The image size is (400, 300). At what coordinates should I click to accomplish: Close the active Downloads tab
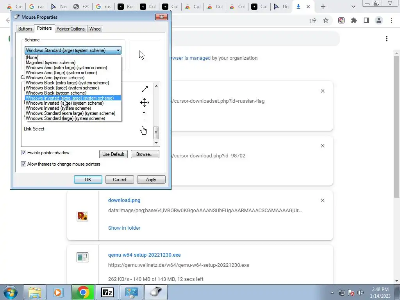coord(308,7)
